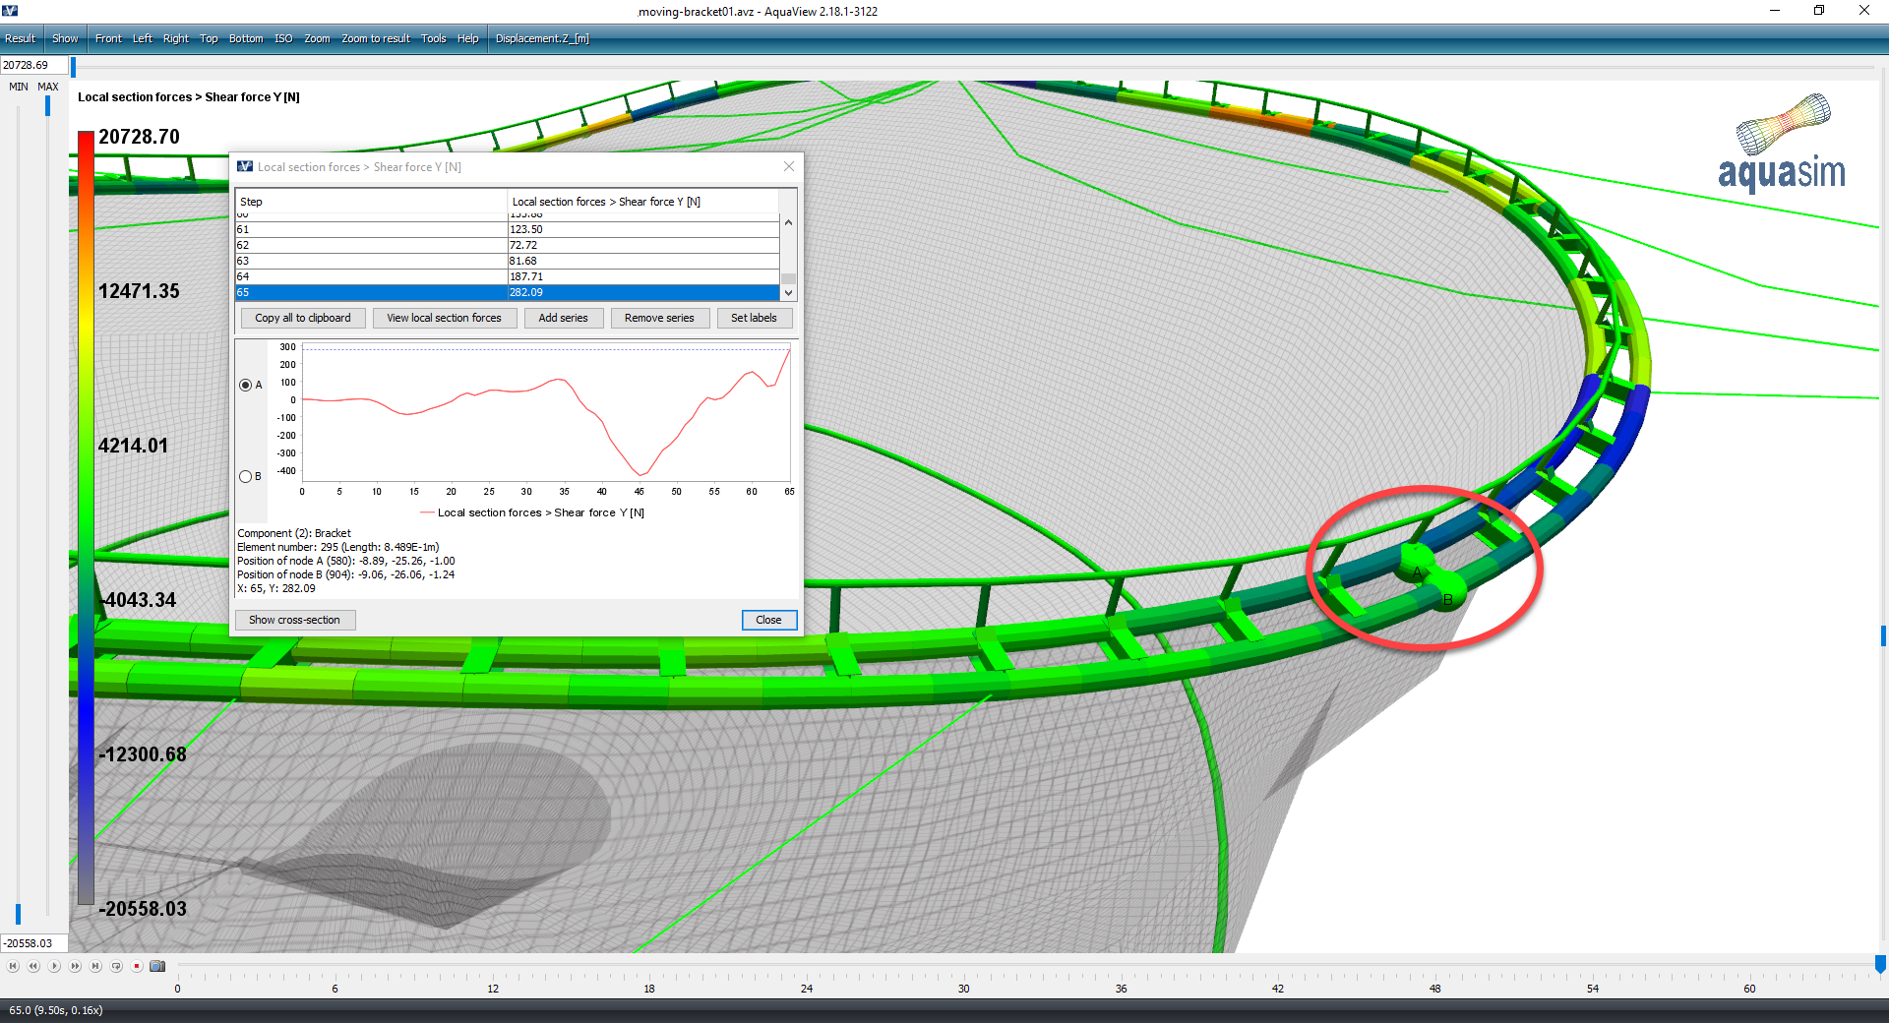
Task: Click the Set labels button
Action: (x=754, y=318)
